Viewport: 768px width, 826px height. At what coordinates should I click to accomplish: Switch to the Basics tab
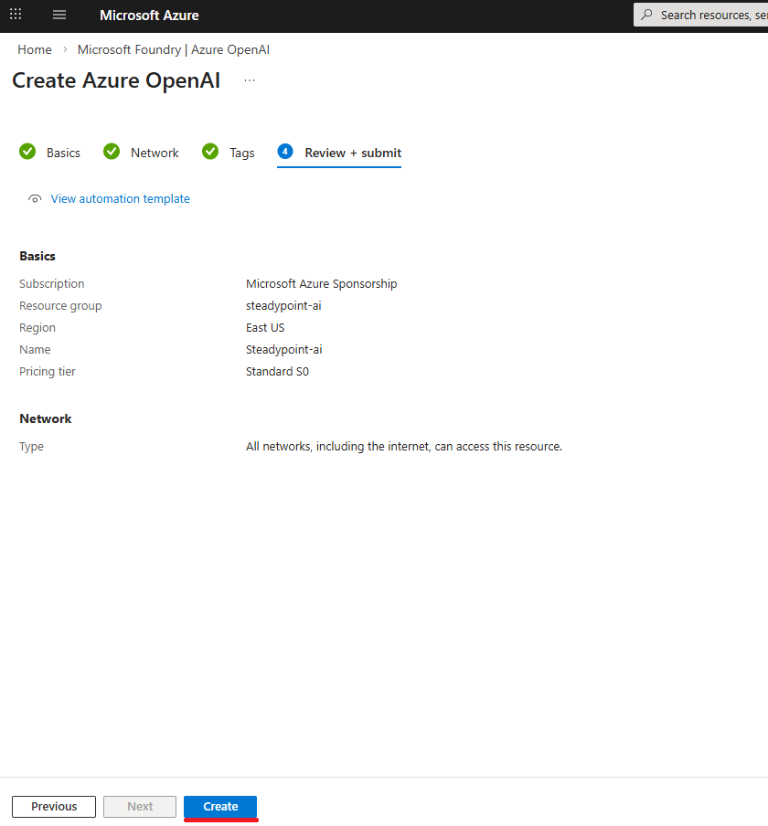click(63, 153)
